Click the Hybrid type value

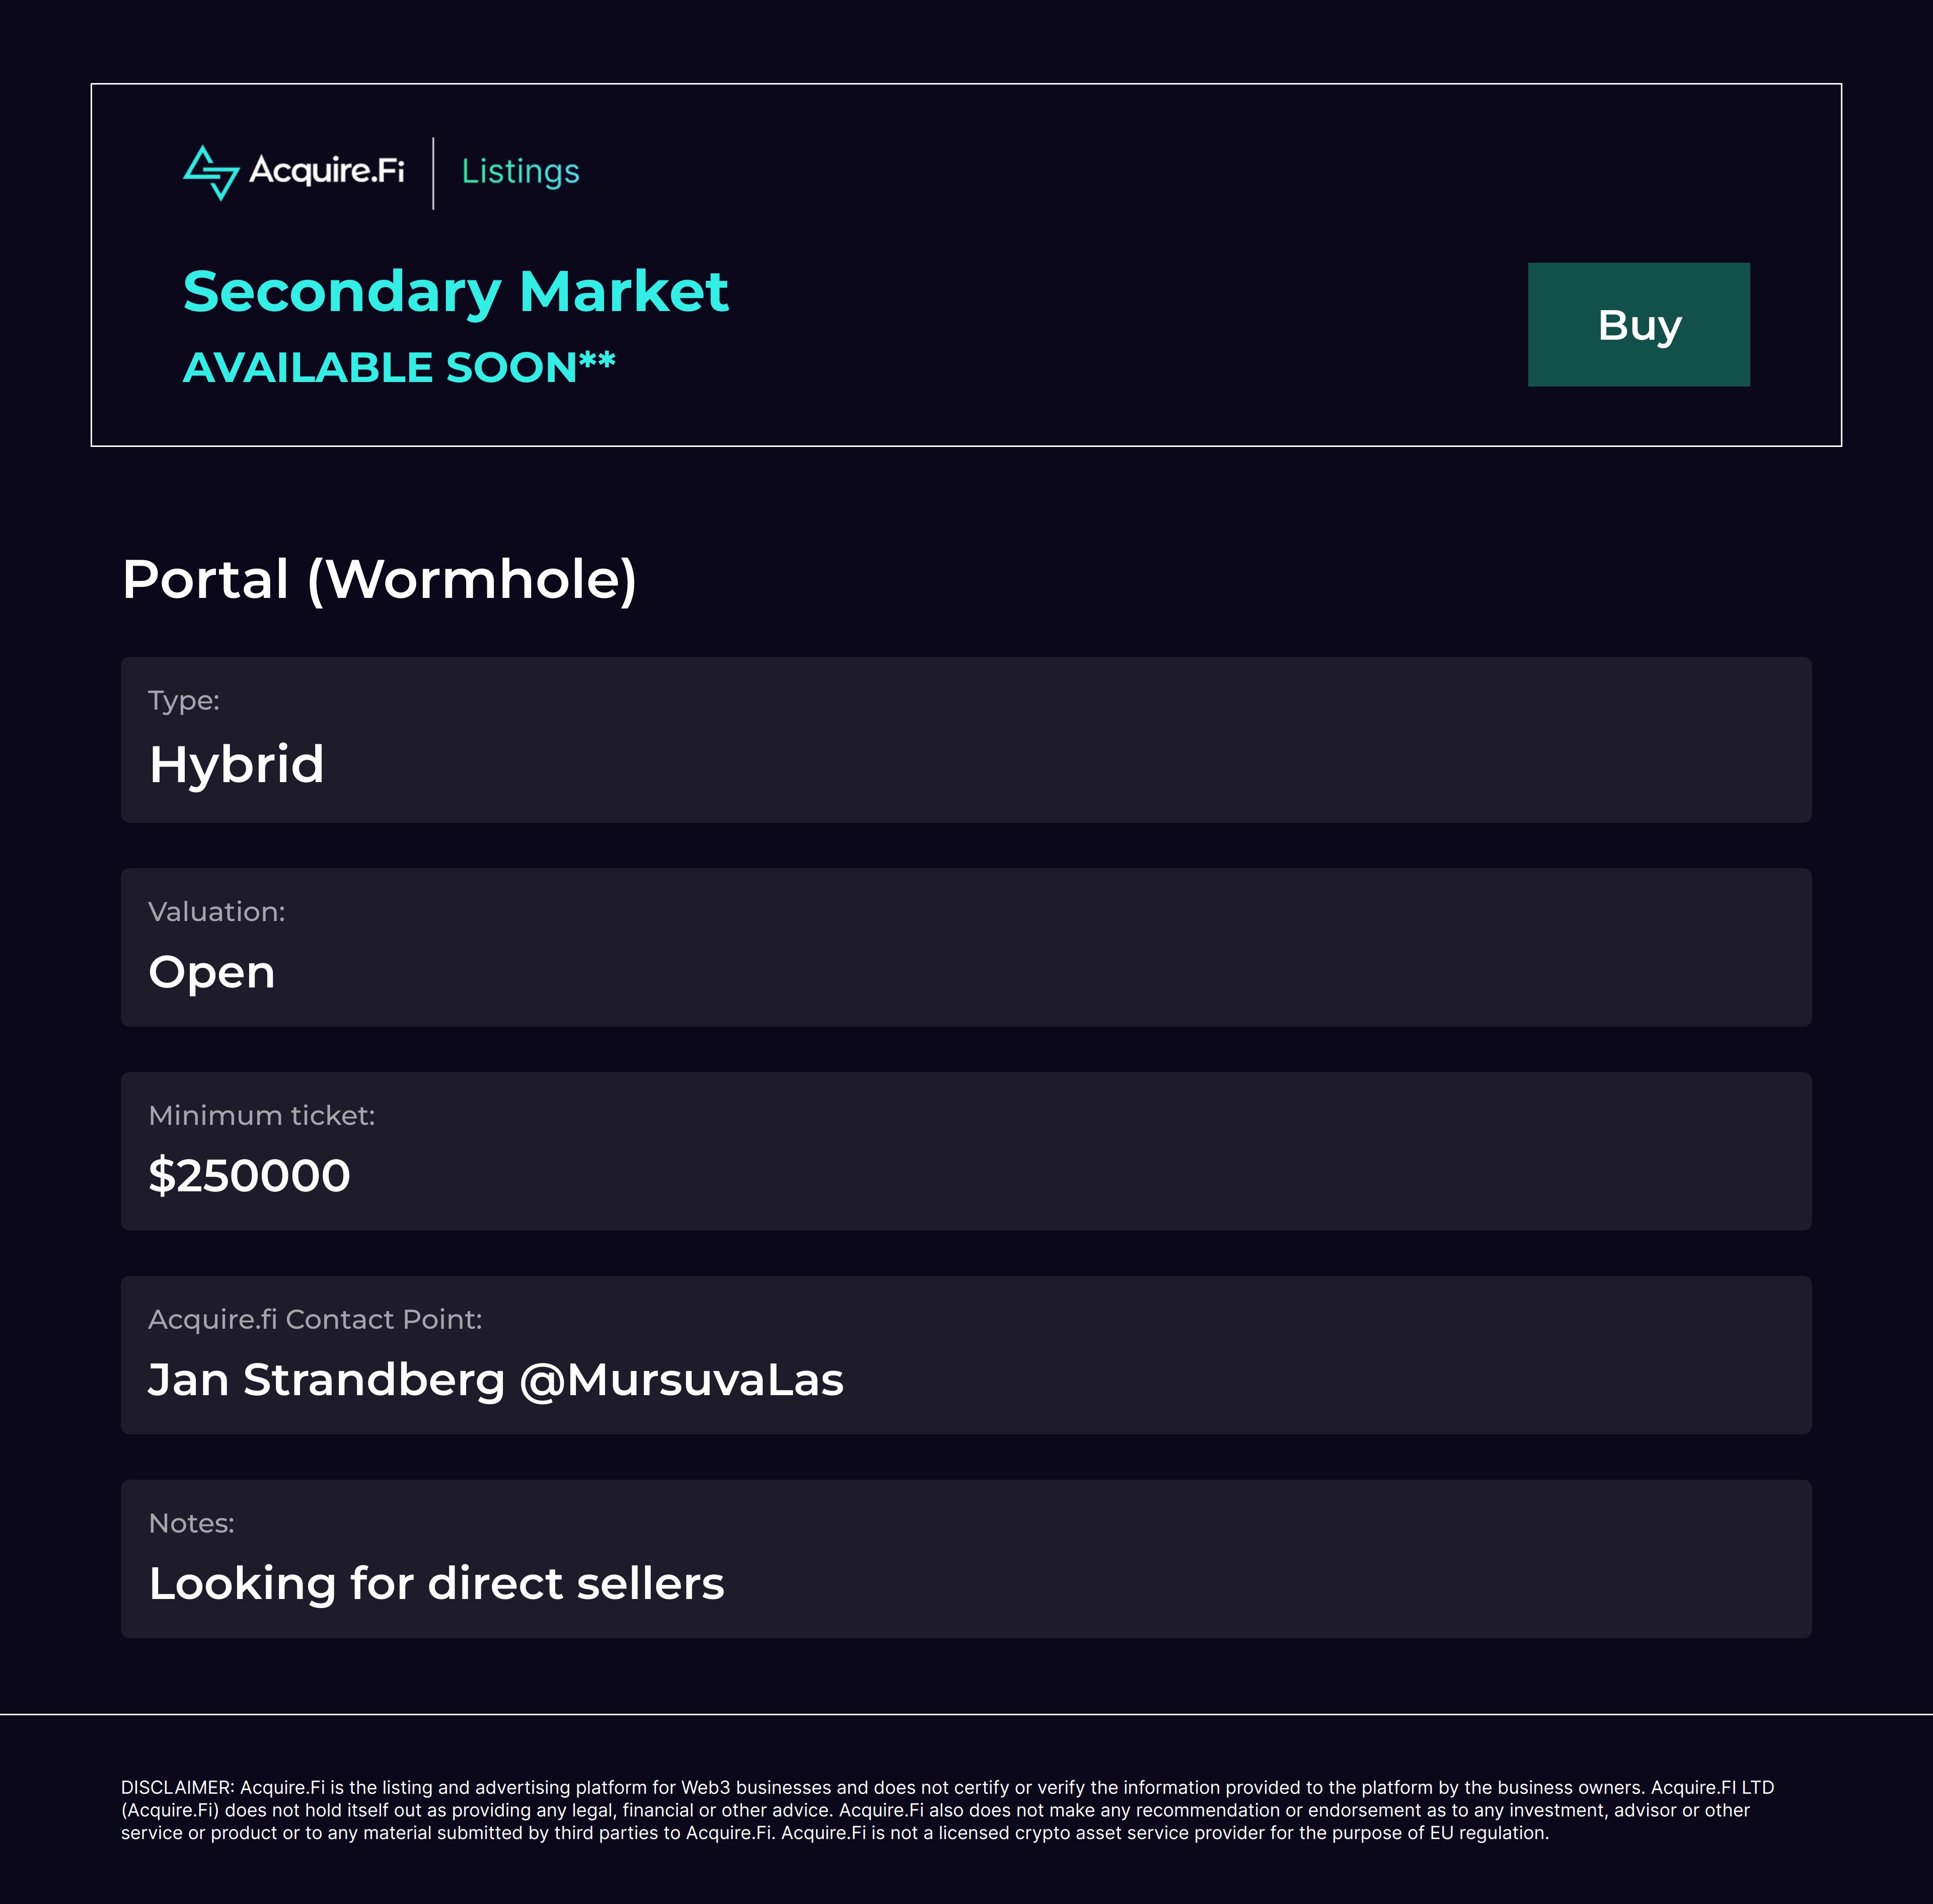[x=236, y=765]
